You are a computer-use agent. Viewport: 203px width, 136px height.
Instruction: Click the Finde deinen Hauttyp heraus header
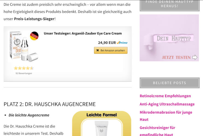[x=170, y=5]
